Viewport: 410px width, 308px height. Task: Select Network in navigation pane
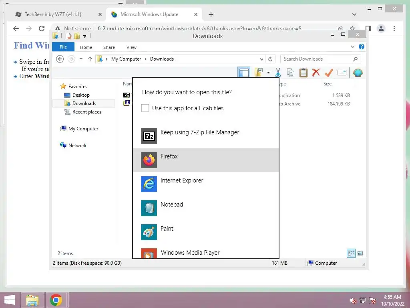click(77, 145)
